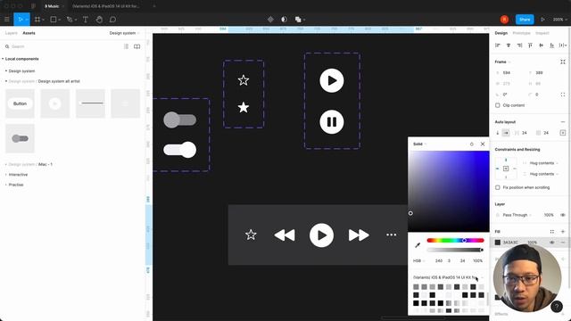Viewport: 571px width, 321px height.
Task: Click the Align right icon
Action: pyautogui.click(x=519, y=45)
